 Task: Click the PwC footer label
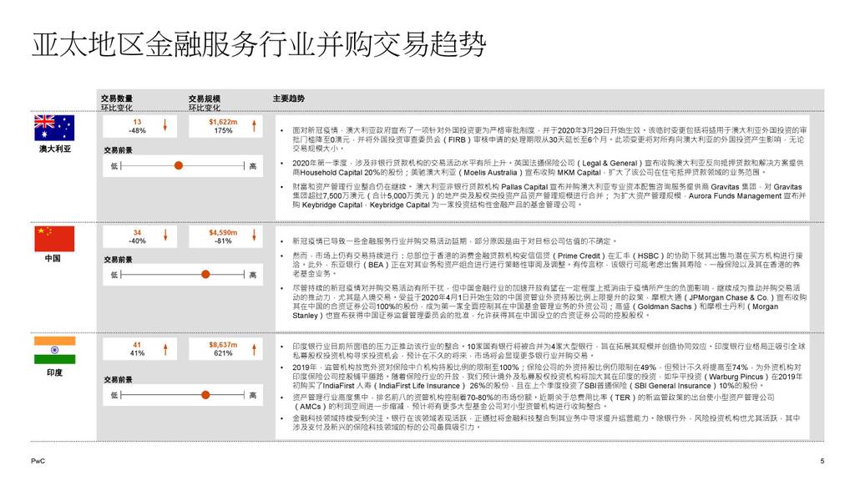pos(38,461)
